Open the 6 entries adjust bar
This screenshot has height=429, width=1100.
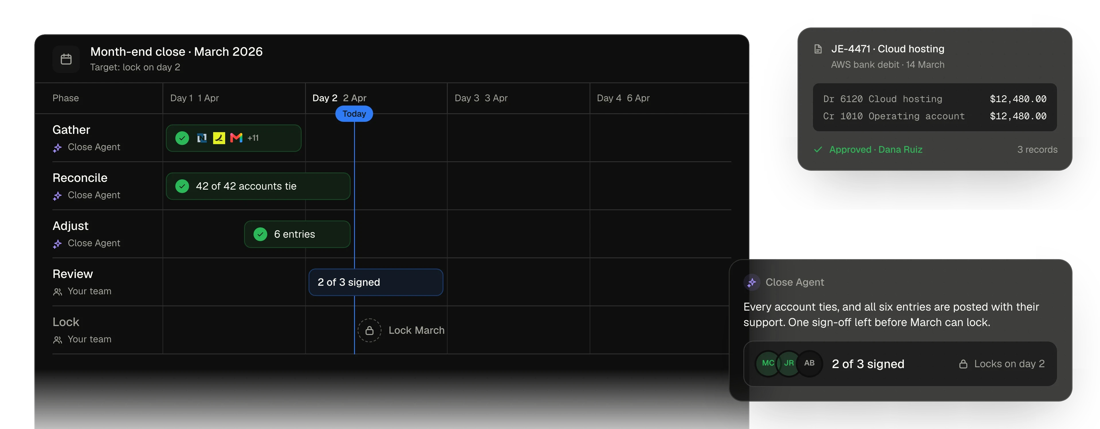(x=298, y=234)
